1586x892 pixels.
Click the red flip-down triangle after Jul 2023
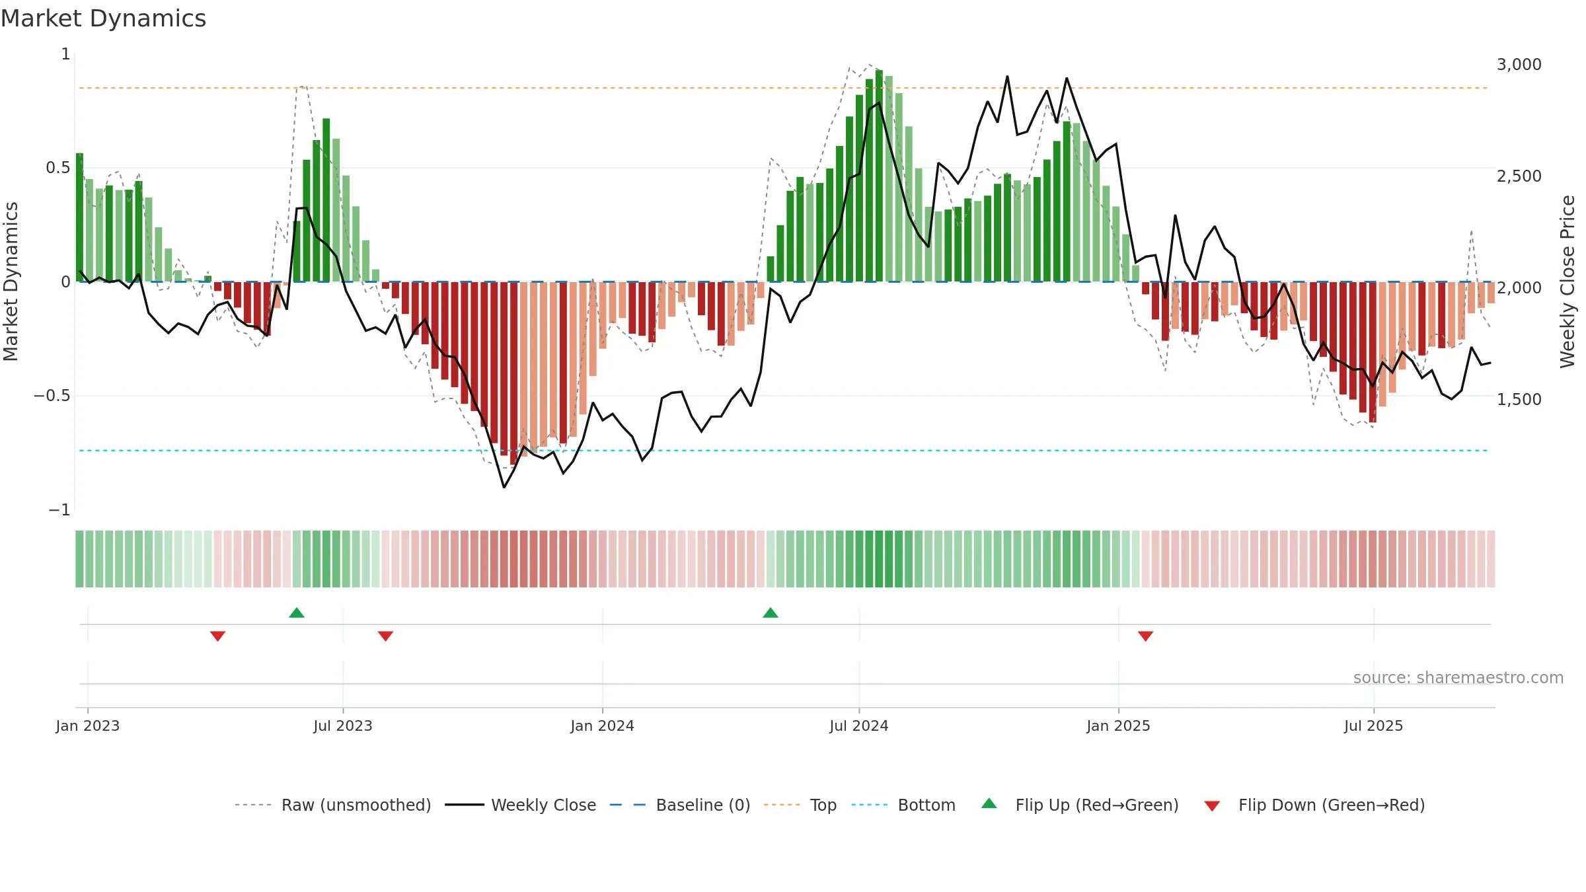click(386, 636)
